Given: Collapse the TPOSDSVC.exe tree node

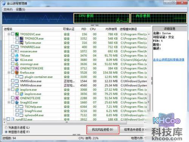Looking at the screenshot, I should 9,34.
